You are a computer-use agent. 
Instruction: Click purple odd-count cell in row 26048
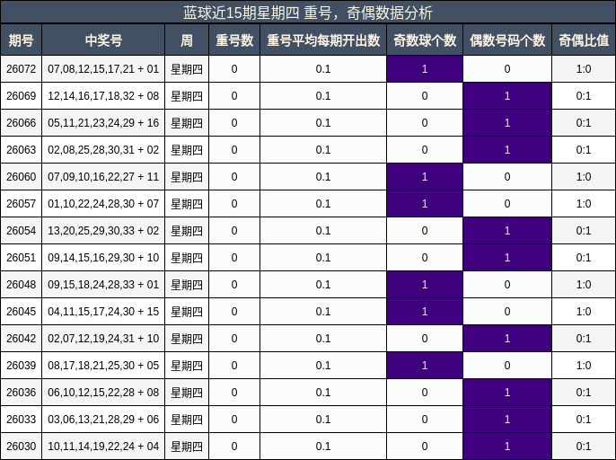pos(425,284)
